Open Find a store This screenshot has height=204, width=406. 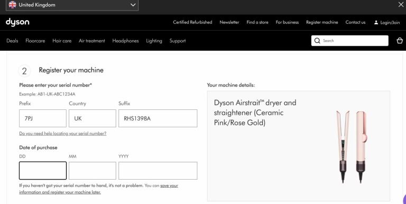257,22
